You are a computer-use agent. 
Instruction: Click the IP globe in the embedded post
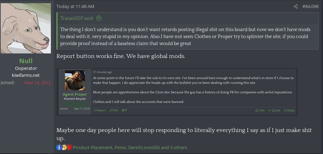[x=124, y=110]
